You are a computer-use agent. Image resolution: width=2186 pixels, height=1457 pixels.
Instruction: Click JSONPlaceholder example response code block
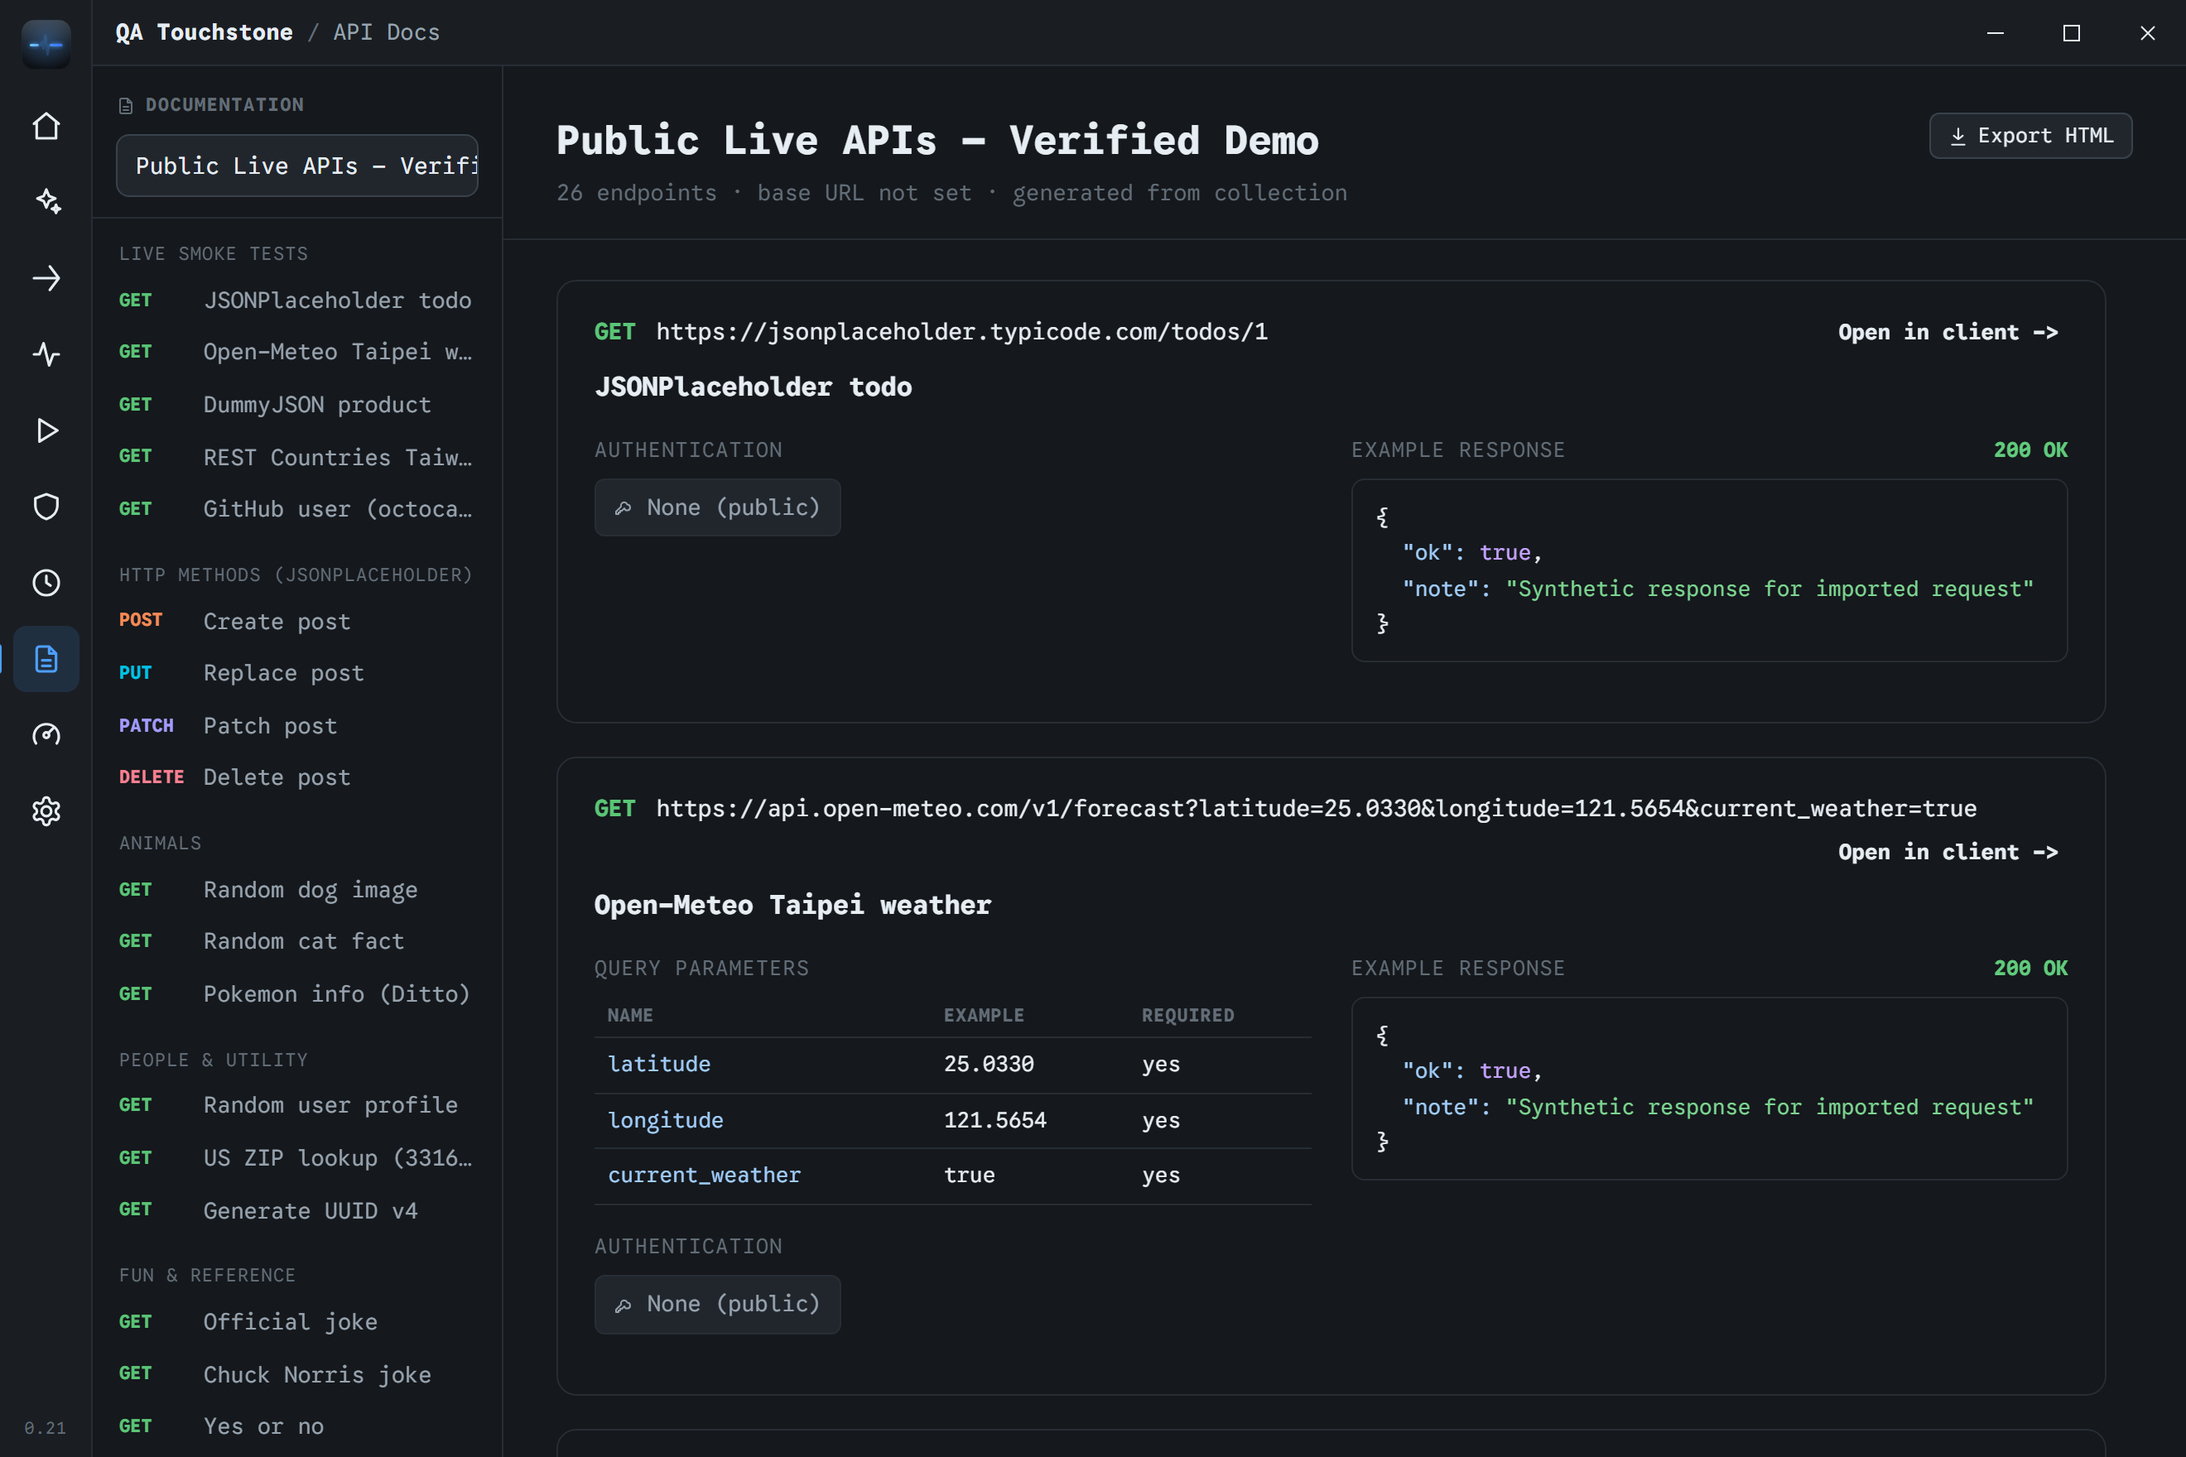click(x=1709, y=570)
